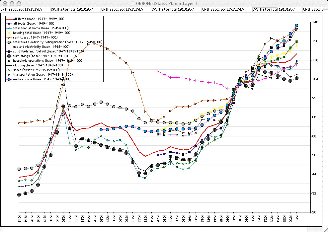This screenshot has width=328, height=232.
Task: Click the yellow star housing total marker
Action: [9, 33]
